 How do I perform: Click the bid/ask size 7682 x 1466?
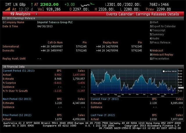click(159, 5)
